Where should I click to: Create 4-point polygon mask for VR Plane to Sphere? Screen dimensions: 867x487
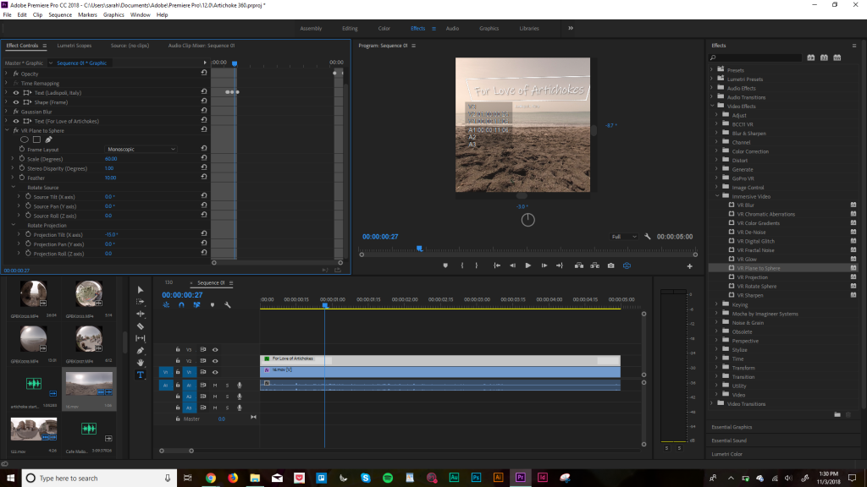[x=36, y=140]
